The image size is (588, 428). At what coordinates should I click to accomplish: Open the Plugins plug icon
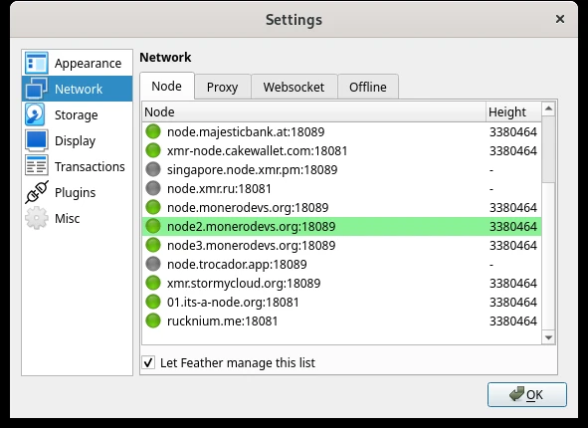tap(37, 192)
